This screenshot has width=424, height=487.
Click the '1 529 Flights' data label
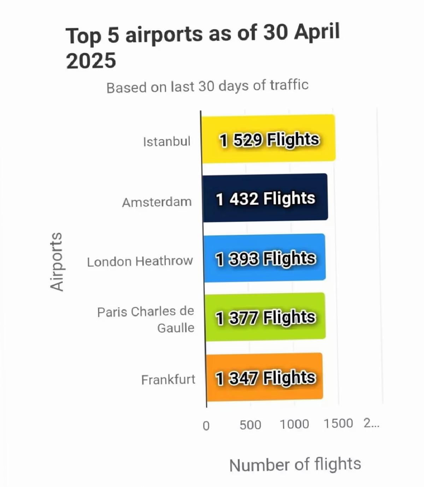[269, 140]
